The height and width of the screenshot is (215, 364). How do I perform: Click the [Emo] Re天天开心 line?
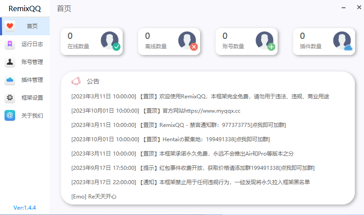[x=94, y=197]
